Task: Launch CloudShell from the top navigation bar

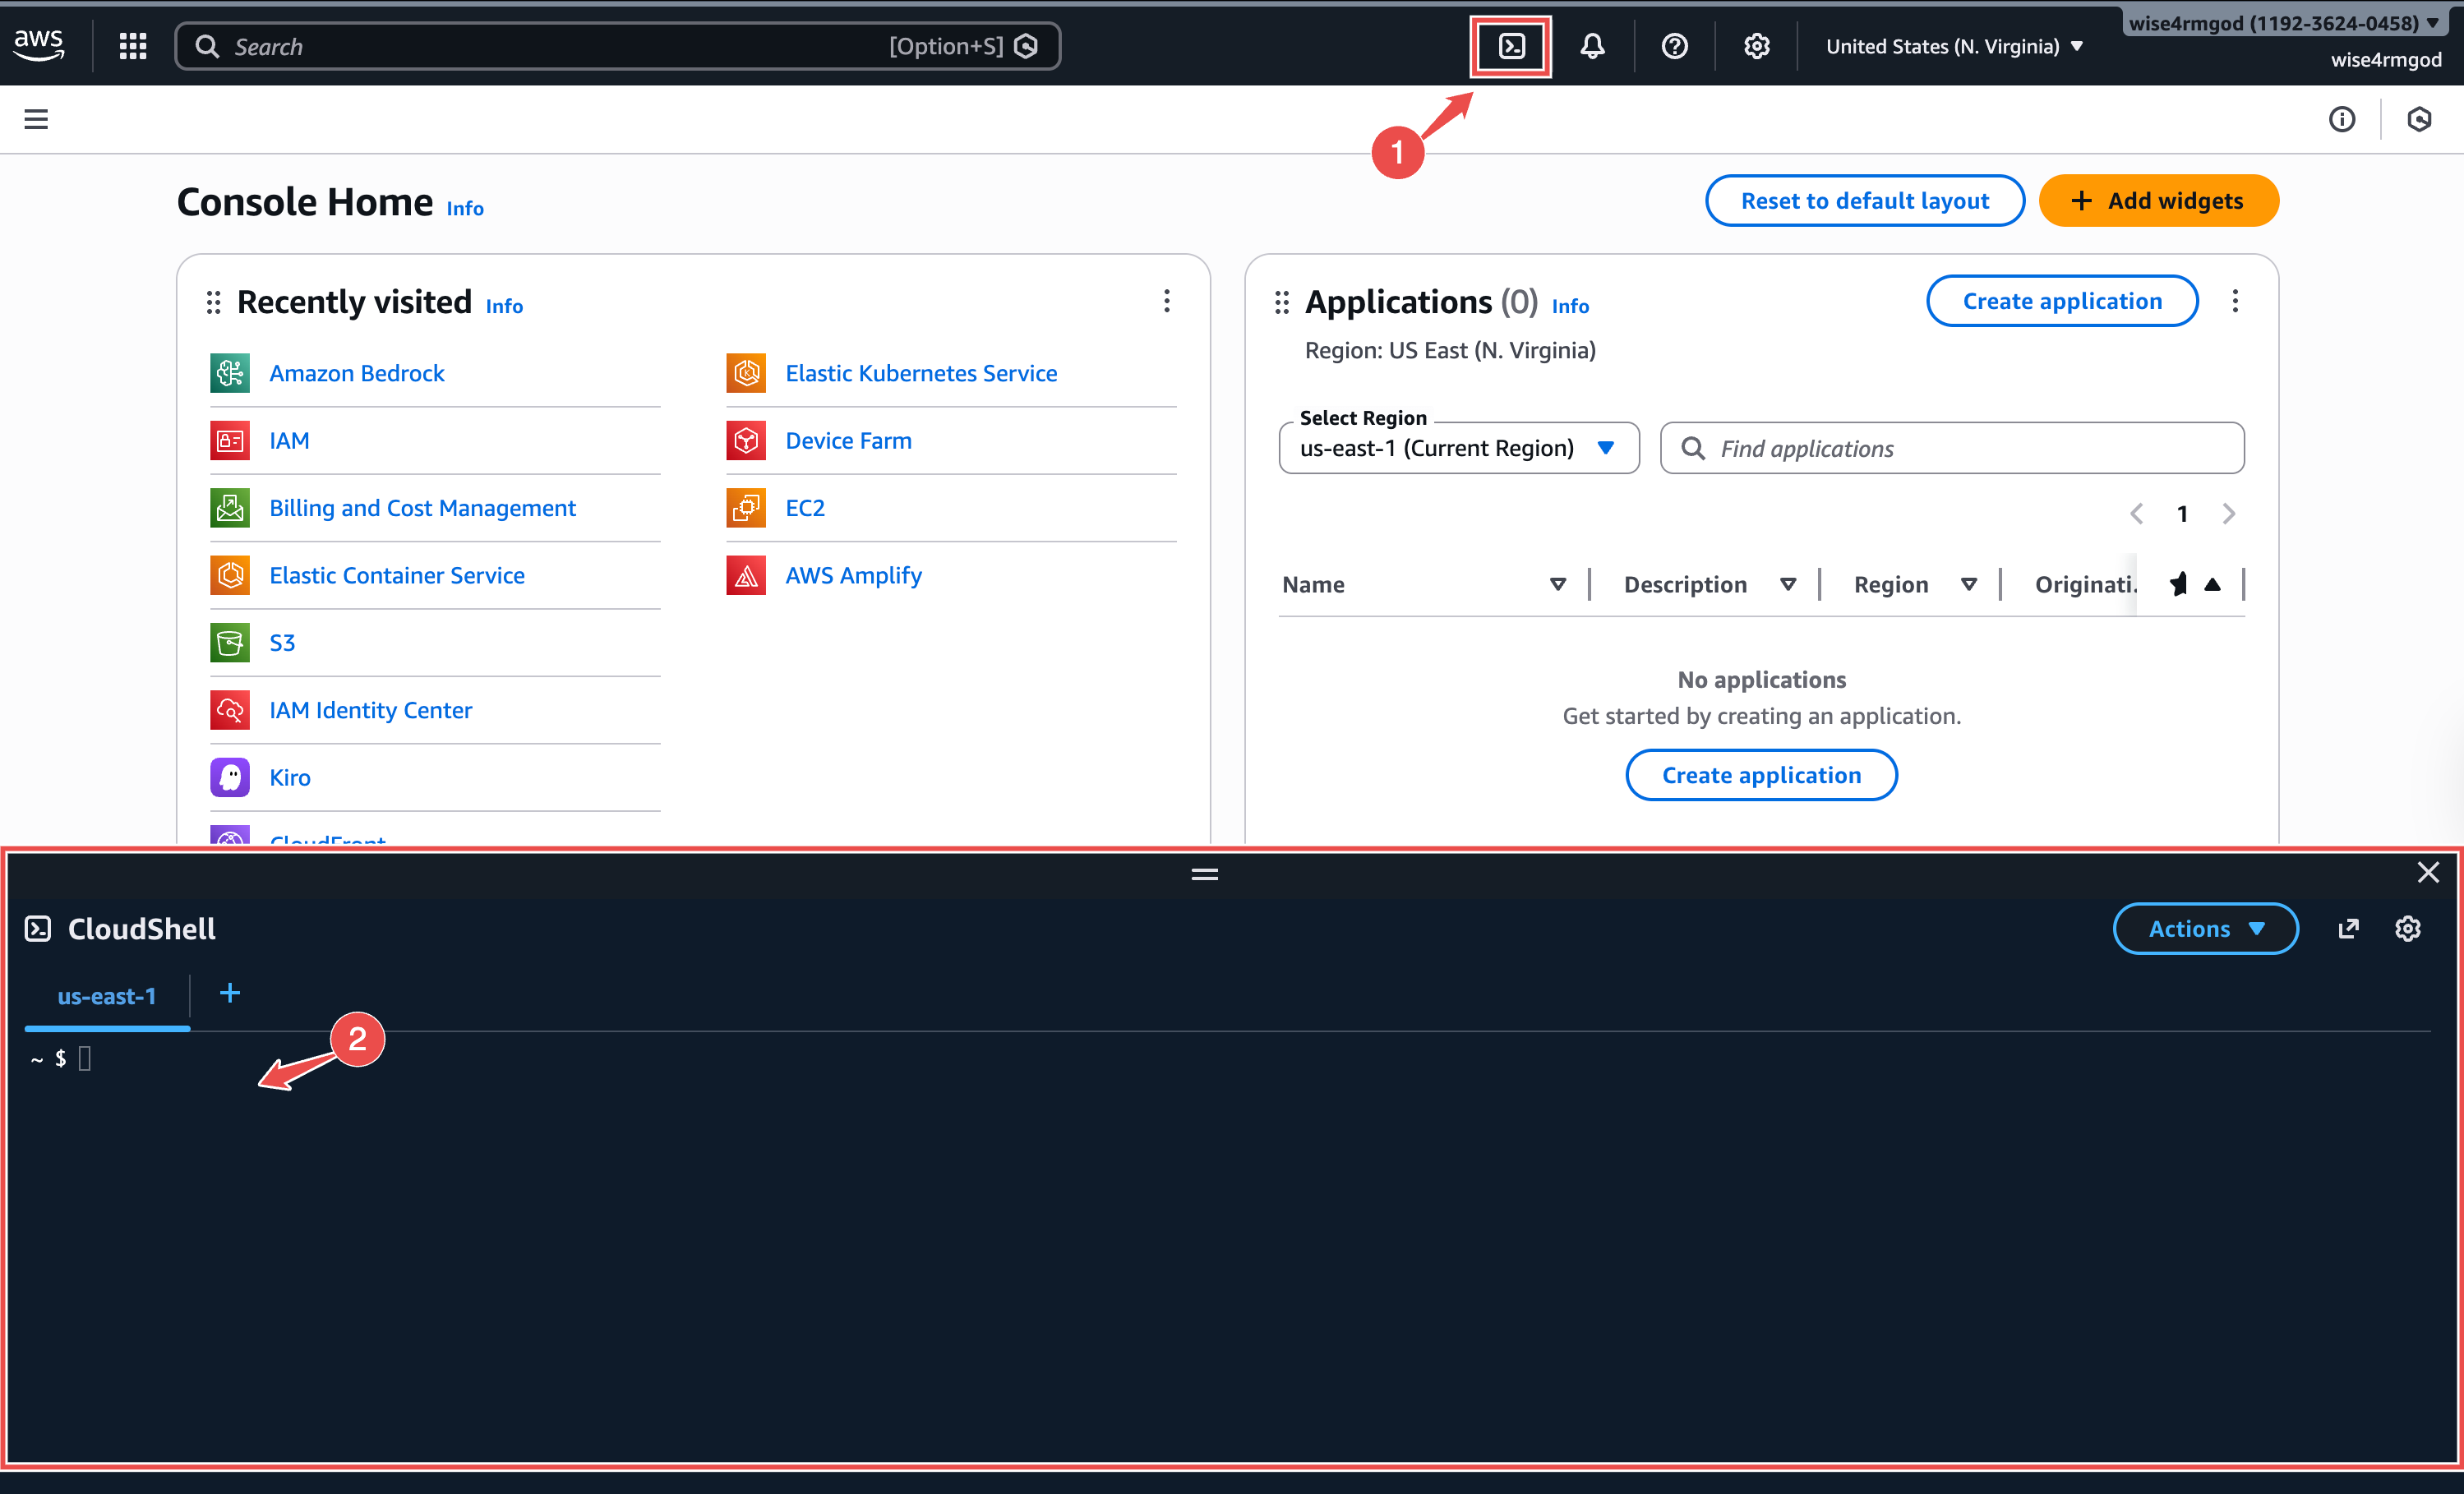Action: point(1510,45)
